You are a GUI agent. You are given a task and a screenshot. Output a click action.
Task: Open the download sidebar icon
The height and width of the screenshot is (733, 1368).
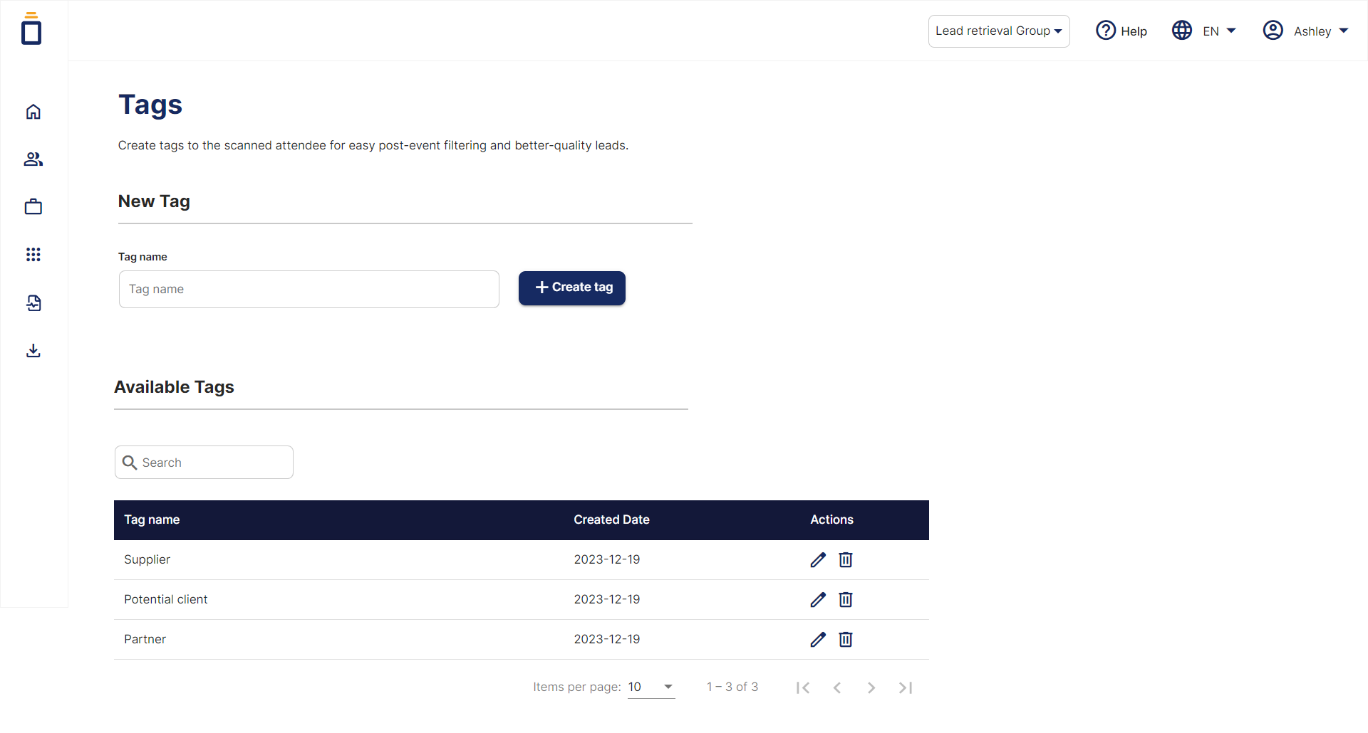coord(33,351)
